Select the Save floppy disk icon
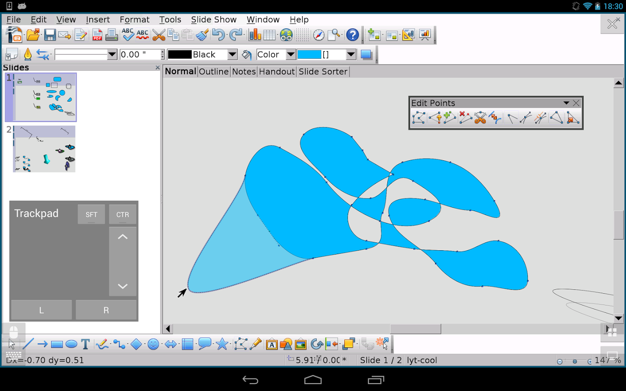 pos(50,35)
